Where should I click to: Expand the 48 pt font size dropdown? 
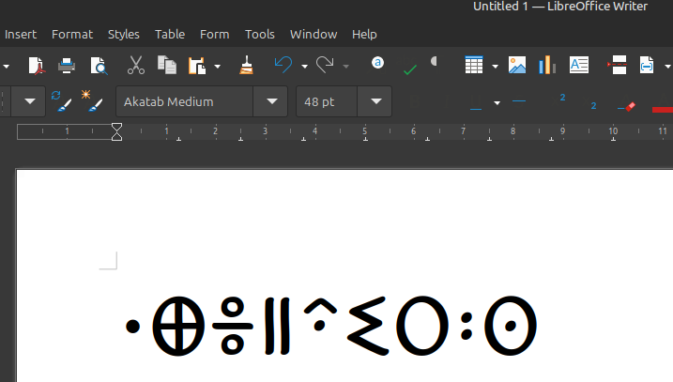(375, 101)
